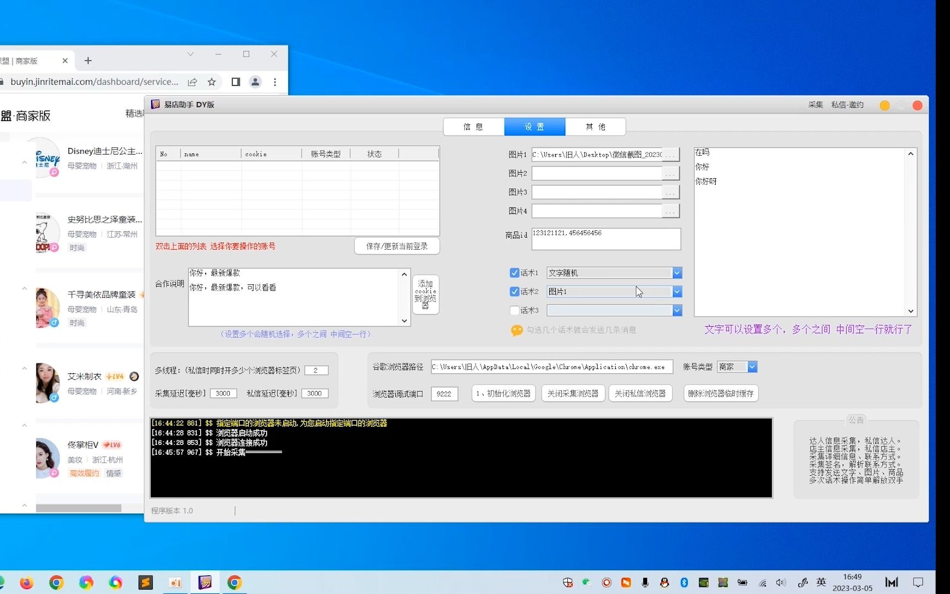Screen dimensions: 950x594
Task: Close the 商家版 Chrome tab
Action: 65,61
